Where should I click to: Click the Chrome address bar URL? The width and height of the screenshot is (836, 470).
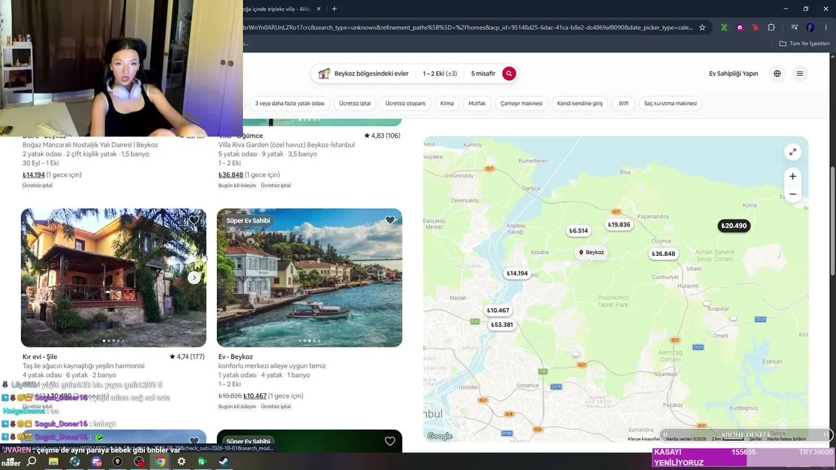click(468, 27)
